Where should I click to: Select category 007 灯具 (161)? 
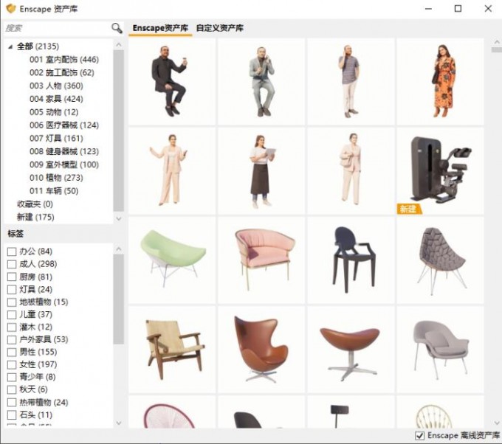[x=56, y=138]
